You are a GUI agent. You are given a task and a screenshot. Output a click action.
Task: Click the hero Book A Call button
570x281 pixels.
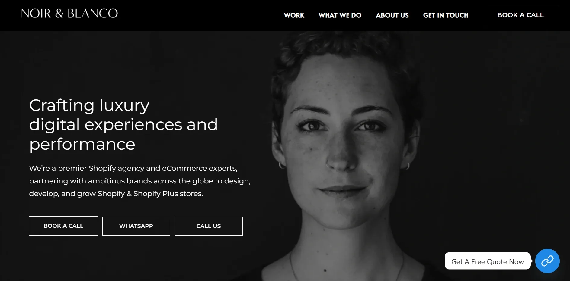click(63, 226)
